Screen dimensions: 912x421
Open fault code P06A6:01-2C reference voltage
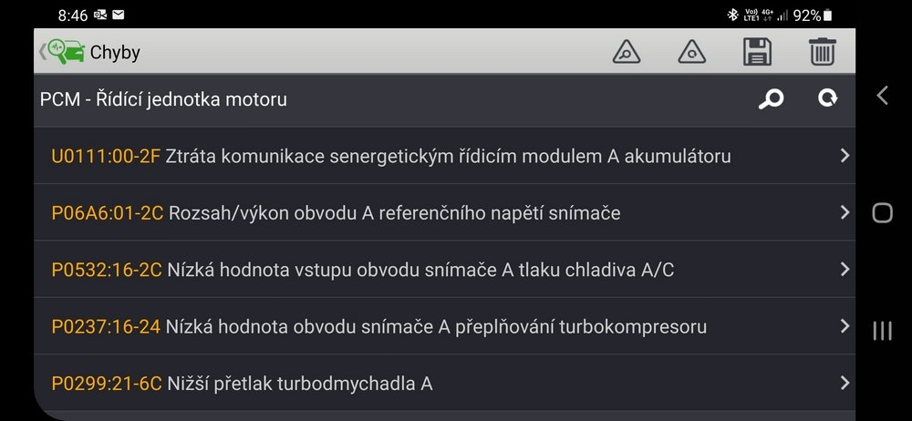click(336, 212)
